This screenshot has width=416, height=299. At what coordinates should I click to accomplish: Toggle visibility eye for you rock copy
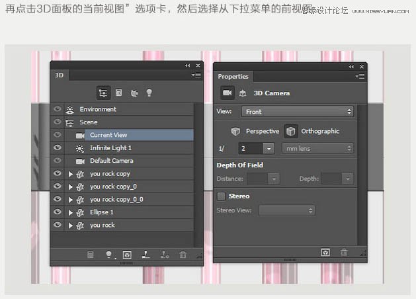tap(58, 173)
